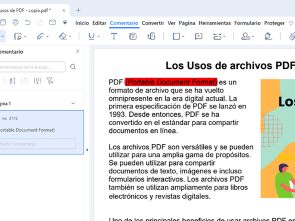
Task: Filter comments with the funnel icon
Action: pyautogui.click(x=49, y=81)
